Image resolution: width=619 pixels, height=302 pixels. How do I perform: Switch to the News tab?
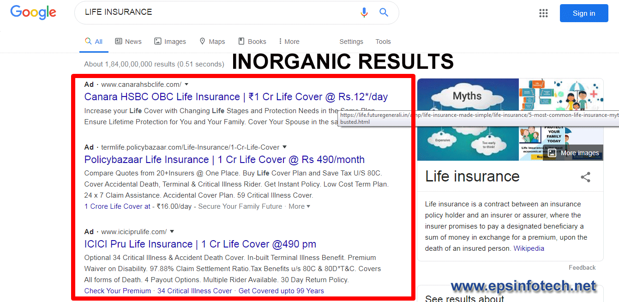[128, 42]
